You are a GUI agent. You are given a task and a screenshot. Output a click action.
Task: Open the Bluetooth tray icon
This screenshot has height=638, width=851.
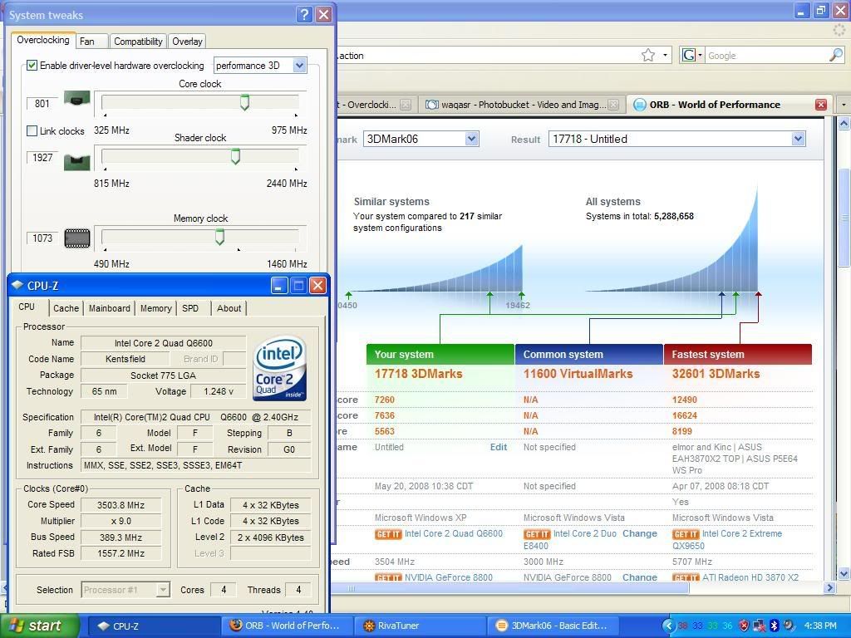click(774, 626)
